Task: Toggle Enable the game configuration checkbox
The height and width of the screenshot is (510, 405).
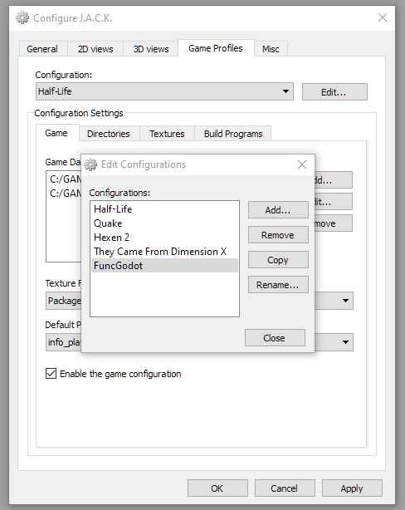Action: (x=51, y=374)
